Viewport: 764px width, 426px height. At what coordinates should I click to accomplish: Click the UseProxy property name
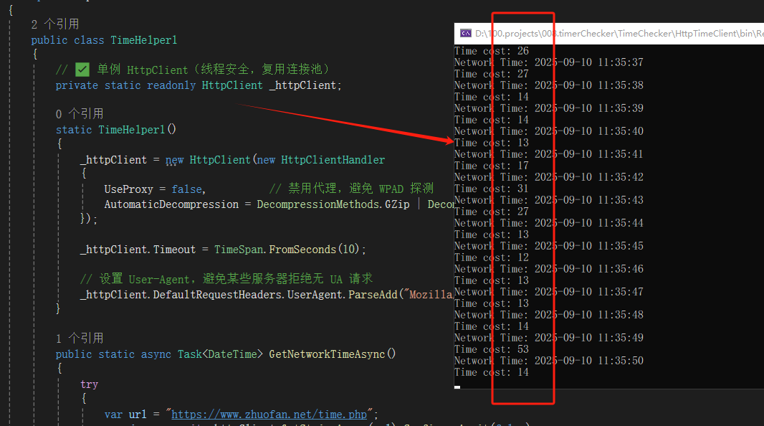pos(128,189)
